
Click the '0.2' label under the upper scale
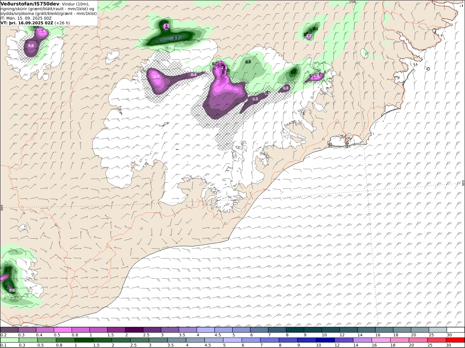pyautogui.click(x=3, y=335)
